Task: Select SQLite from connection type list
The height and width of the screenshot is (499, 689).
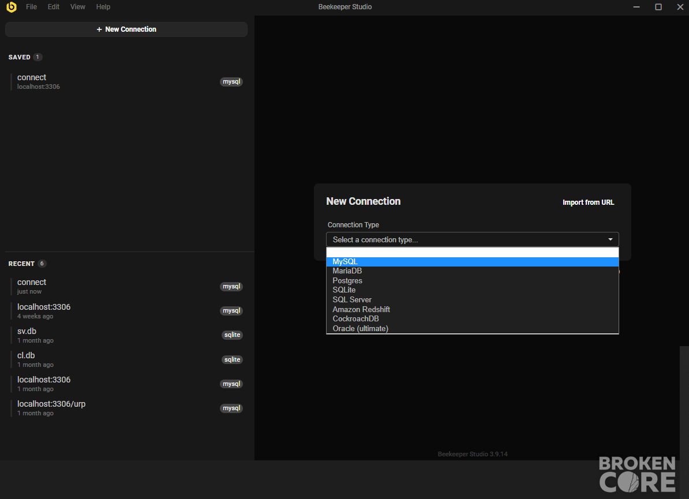Action: [x=473, y=290]
